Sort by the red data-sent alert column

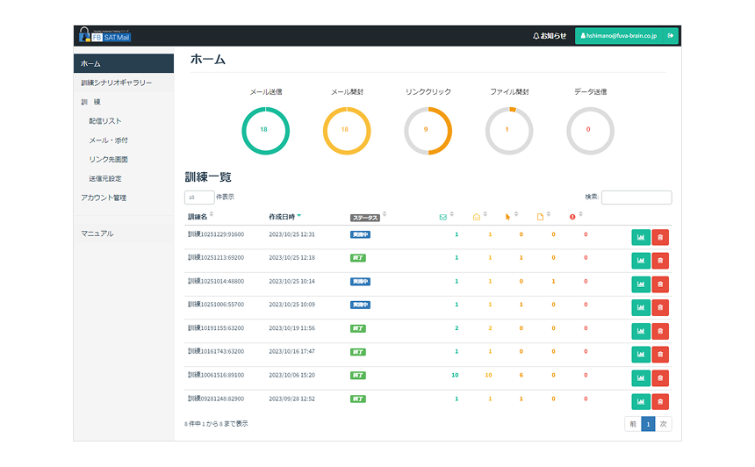point(574,216)
